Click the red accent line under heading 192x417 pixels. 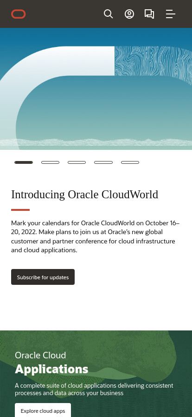coord(20,210)
